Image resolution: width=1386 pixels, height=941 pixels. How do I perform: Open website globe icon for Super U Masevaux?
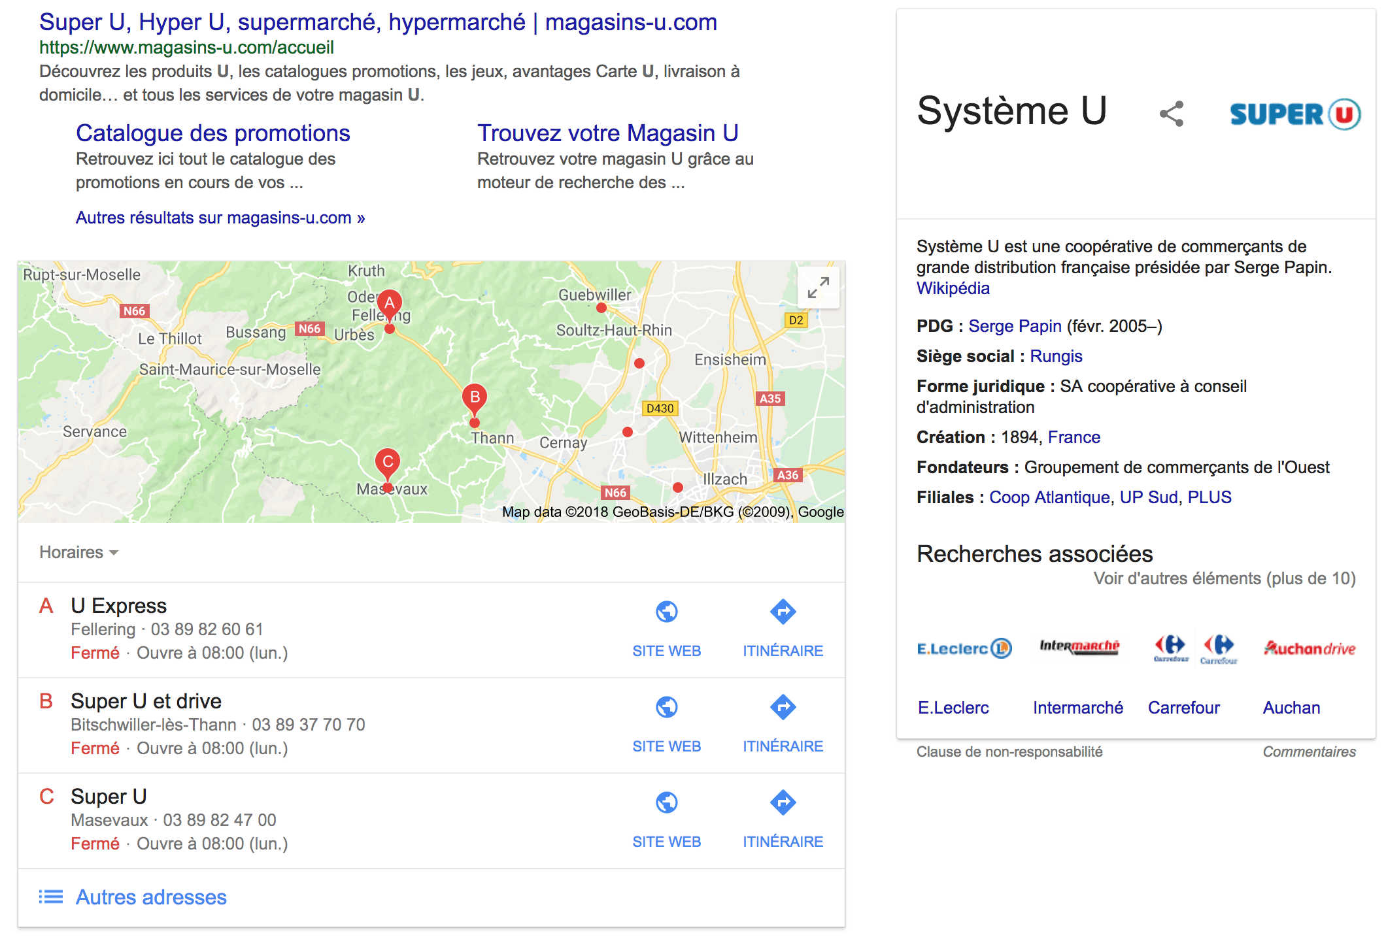pyautogui.click(x=666, y=802)
